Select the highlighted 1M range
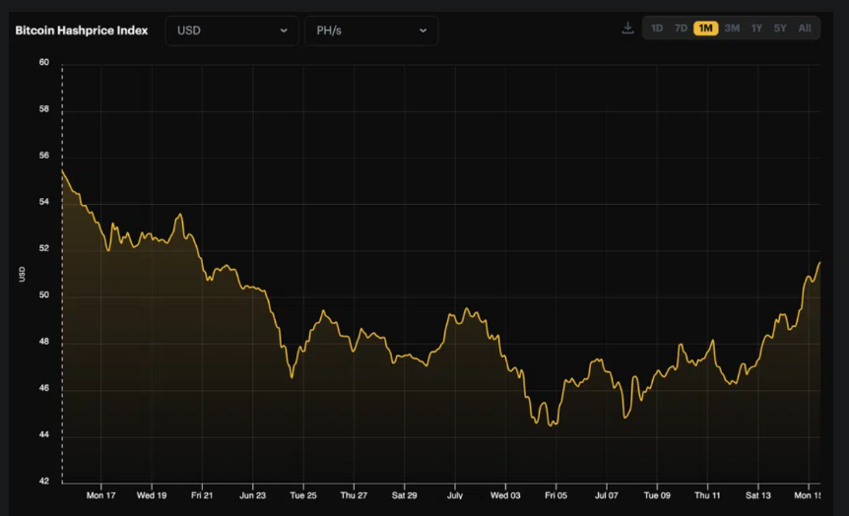Image resolution: width=849 pixels, height=516 pixels. [x=705, y=29]
